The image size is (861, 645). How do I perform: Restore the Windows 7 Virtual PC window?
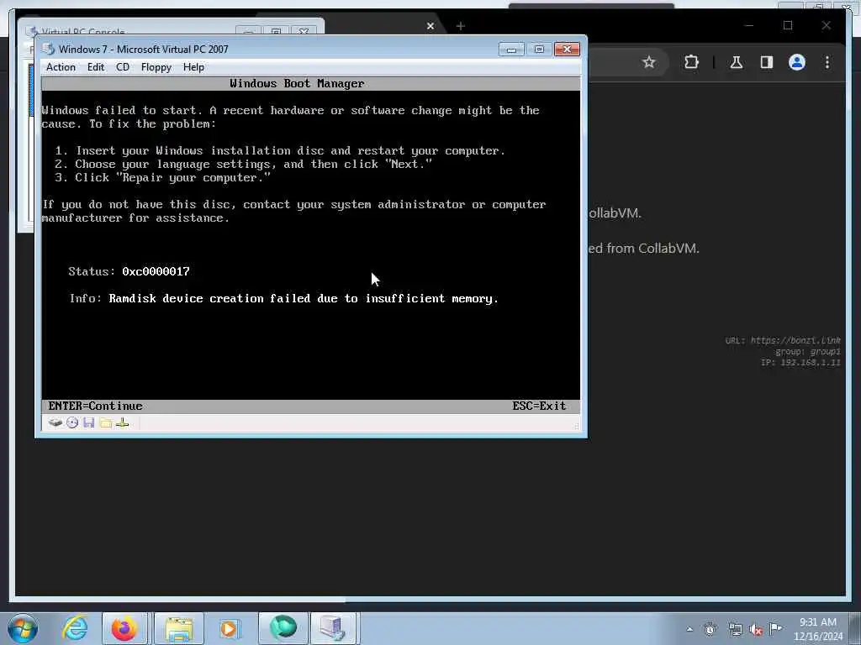[539, 50]
